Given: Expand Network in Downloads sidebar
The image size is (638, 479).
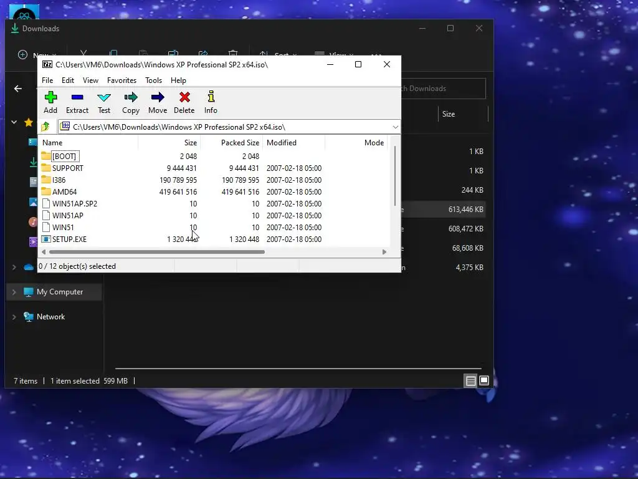Looking at the screenshot, I should click(x=14, y=317).
